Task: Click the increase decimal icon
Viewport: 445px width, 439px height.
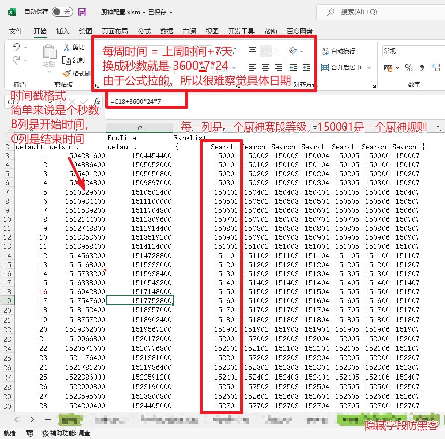Action: 436,68
